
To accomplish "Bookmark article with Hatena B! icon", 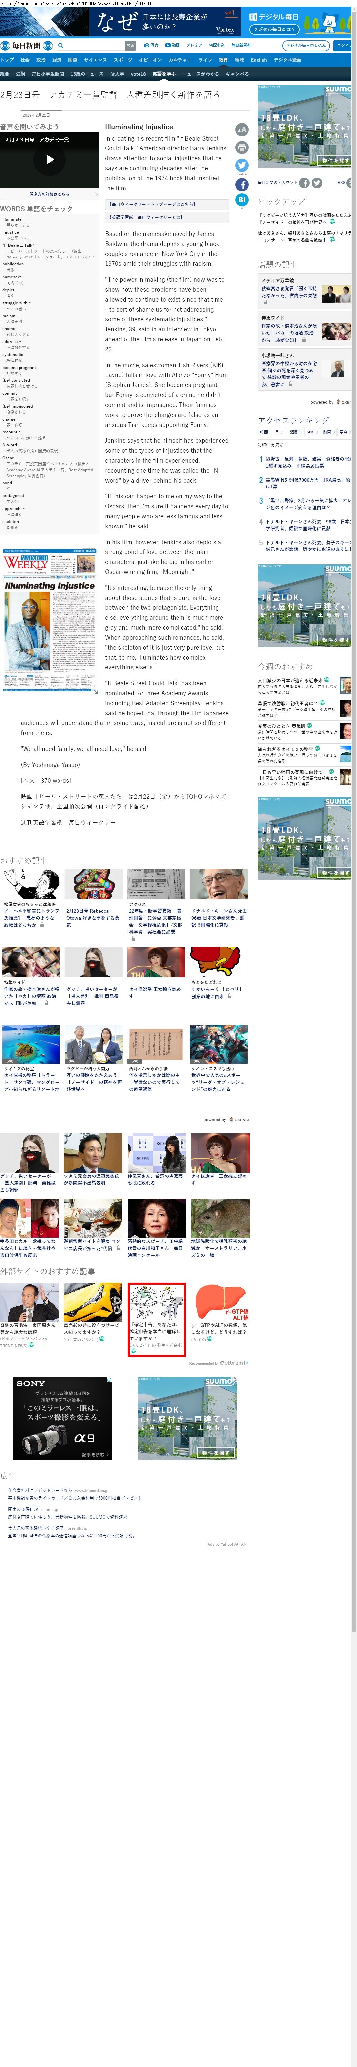I will [241, 201].
